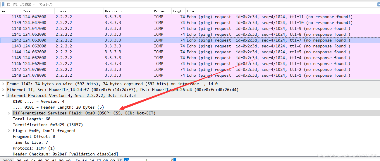Viewport: 380px width, 161px height.
Task: Expand the Ethernet II tree node
Action: click(x=3, y=90)
